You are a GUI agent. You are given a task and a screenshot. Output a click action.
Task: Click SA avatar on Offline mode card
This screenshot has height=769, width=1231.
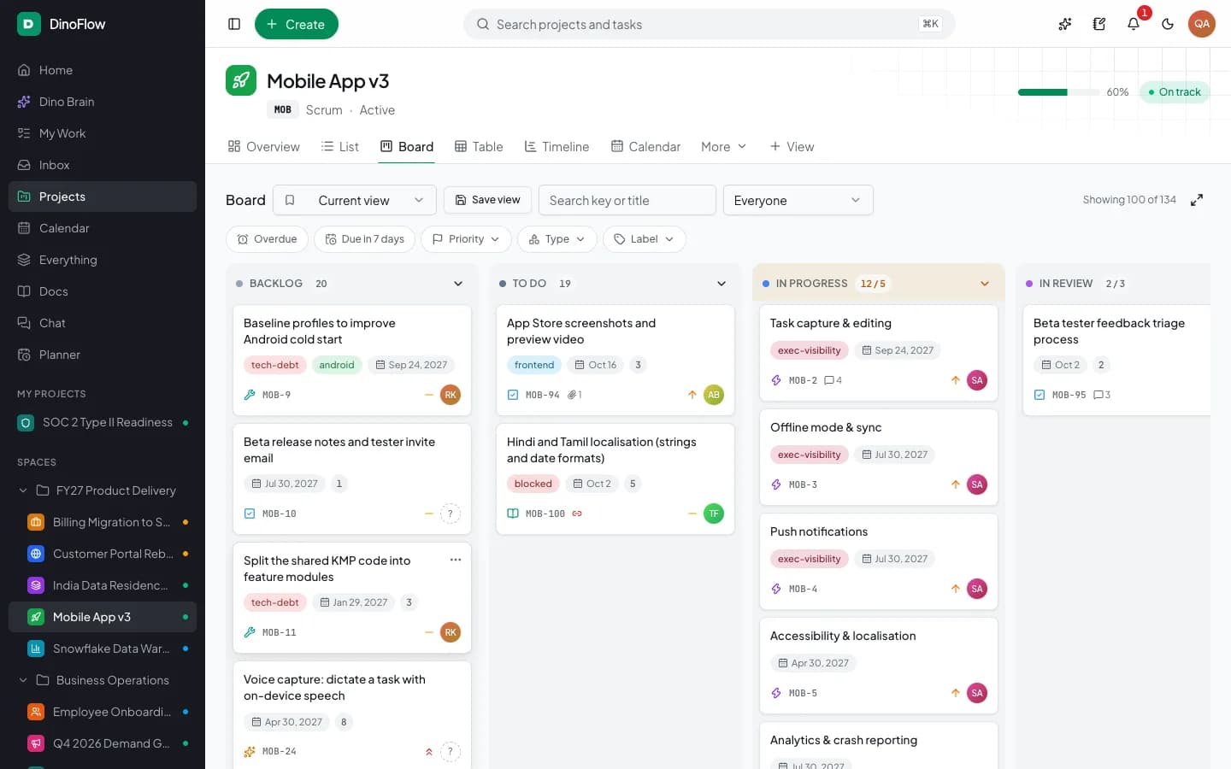[977, 484]
